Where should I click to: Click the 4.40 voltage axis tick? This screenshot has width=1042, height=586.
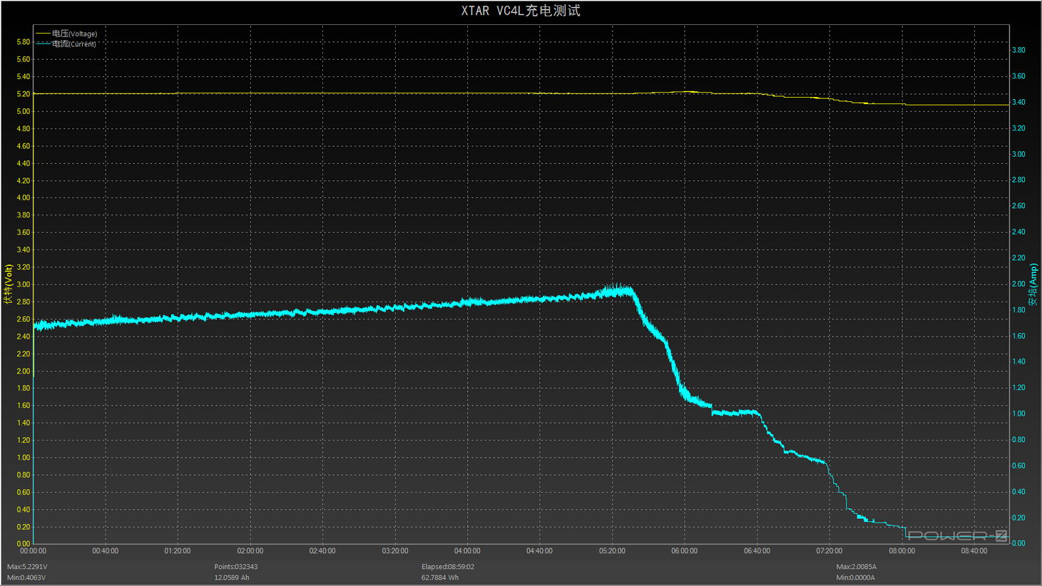coord(23,163)
